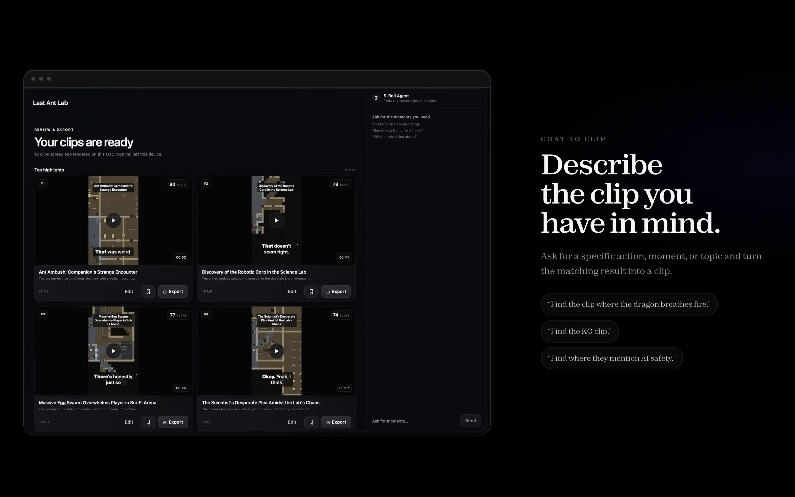
Task: Click the #4 rank badge
Action: (206, 314)
